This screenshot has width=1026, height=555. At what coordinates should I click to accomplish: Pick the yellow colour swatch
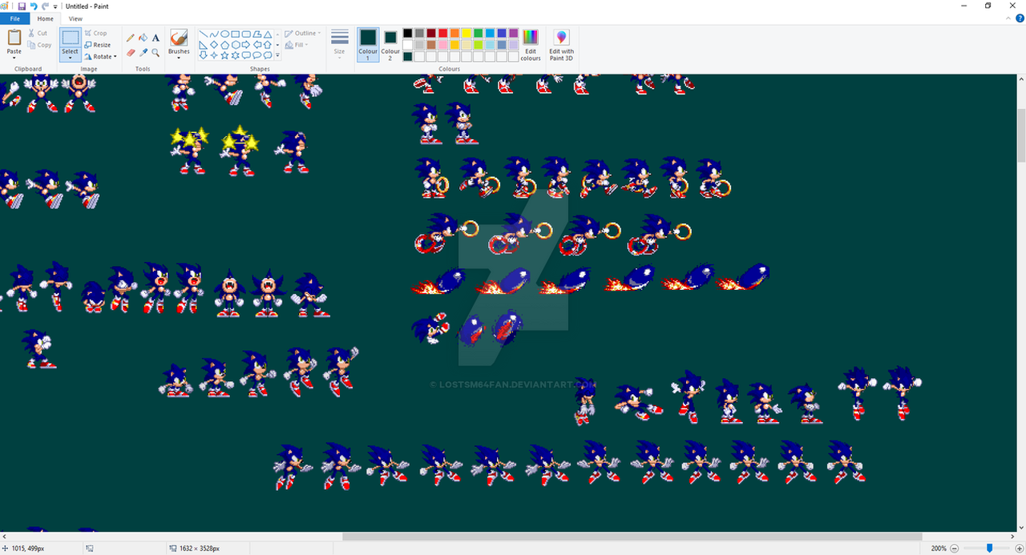tap(466, 34)
